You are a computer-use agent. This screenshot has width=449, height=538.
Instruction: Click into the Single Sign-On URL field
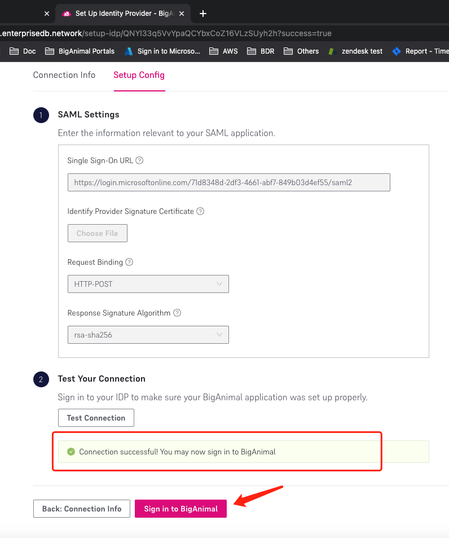tap(228, 182)
